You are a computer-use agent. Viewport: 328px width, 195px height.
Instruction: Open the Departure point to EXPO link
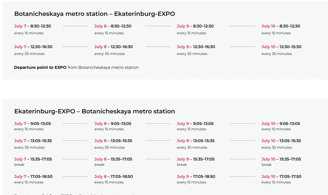click(x=40, y=68)
